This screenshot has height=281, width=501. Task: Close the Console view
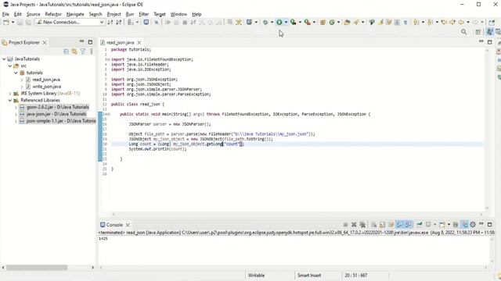[128, 225]
